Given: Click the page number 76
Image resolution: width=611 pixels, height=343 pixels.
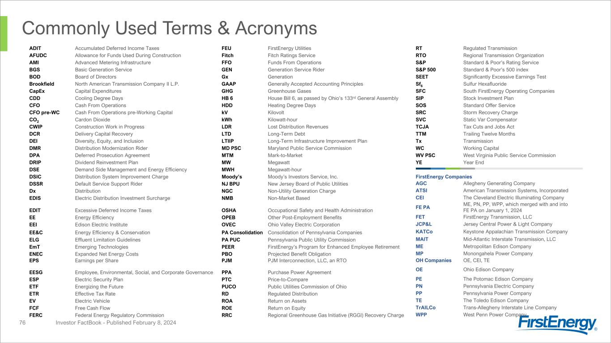Looking at the screenshot, I should [22, 322].
